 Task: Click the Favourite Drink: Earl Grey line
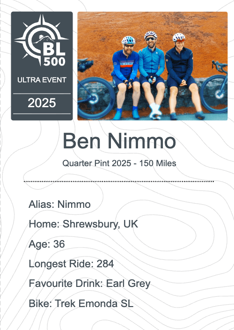click(x=90, y=284)
